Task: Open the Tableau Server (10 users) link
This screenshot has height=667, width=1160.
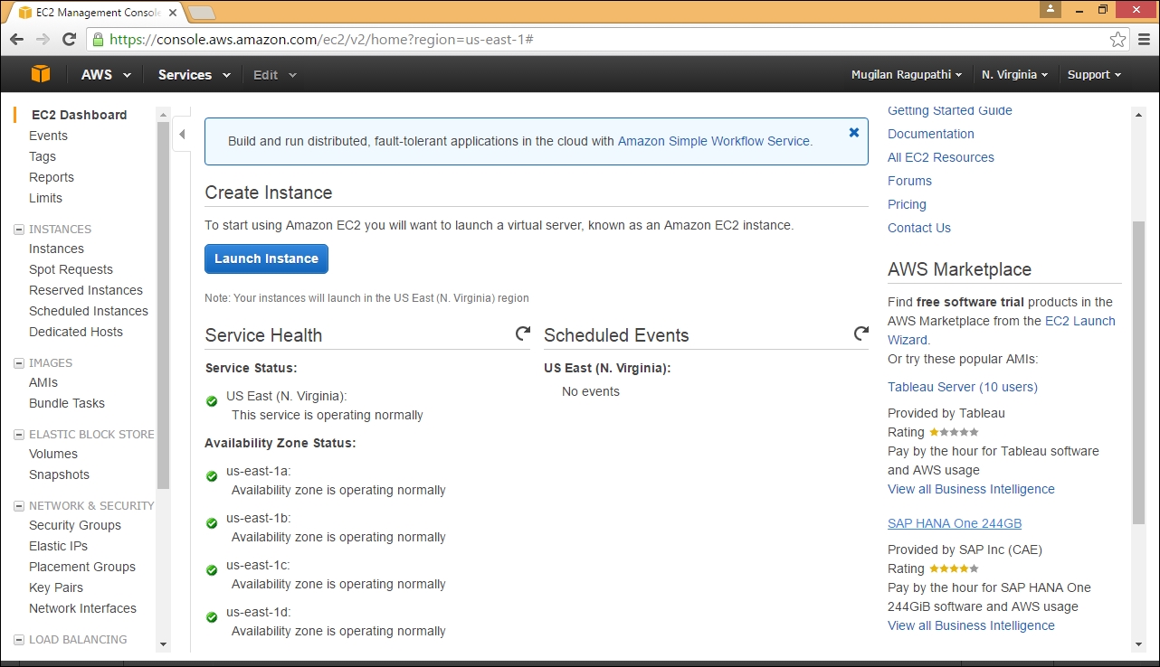Action: pyautogui.click(x=963, y=387)
